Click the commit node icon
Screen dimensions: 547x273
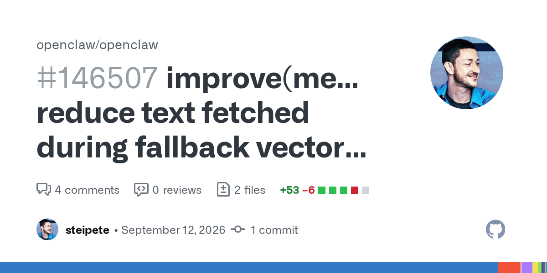[238, 230]
